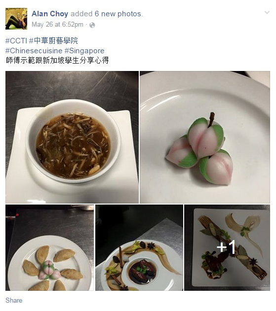
Task: Expand the post options chevron menu
Action: [267, 12]
